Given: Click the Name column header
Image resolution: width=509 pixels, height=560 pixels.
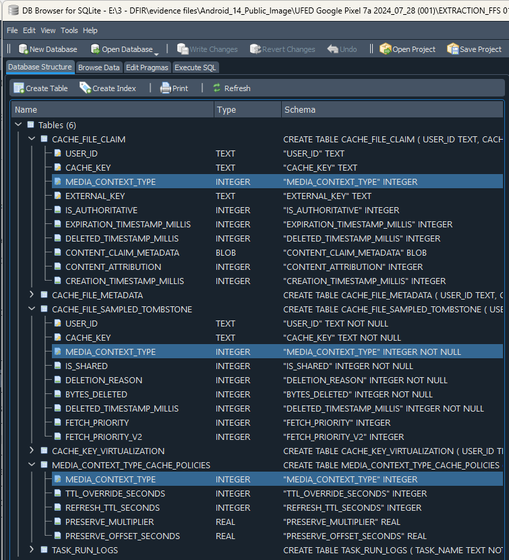Looking at the screenshot, I should pos(113,110).
